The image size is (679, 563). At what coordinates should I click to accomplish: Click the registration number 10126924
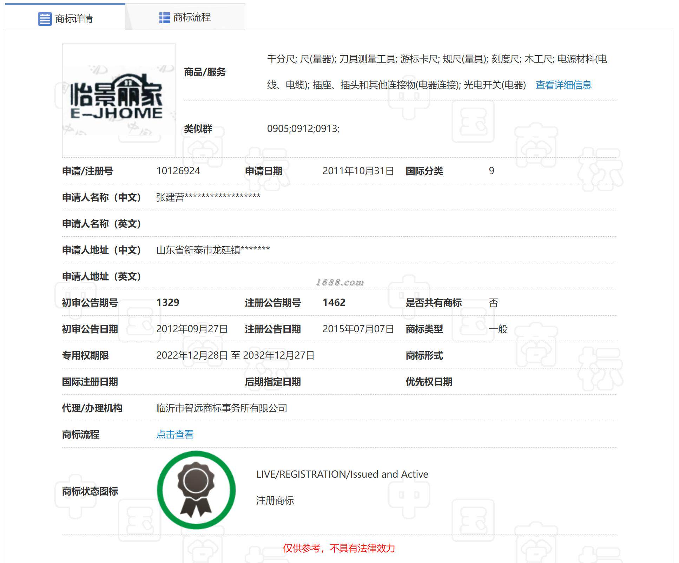point(178,171)
